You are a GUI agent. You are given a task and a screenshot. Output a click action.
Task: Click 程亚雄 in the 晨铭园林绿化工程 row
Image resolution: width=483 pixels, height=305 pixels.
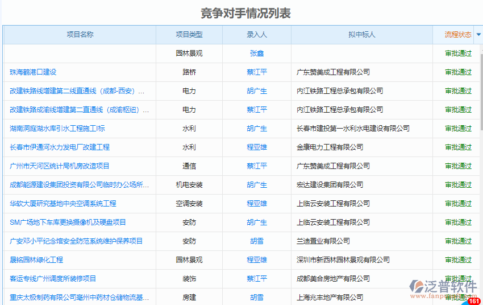click(257, 260)
